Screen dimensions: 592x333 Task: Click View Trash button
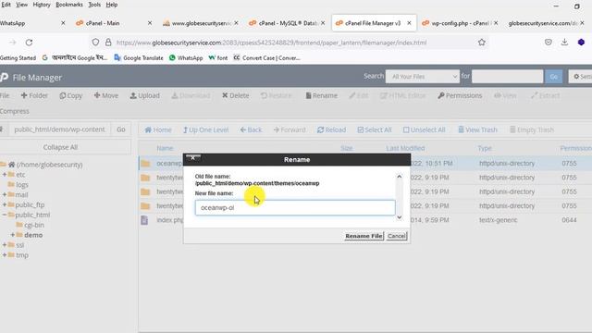tap(477, 129)
